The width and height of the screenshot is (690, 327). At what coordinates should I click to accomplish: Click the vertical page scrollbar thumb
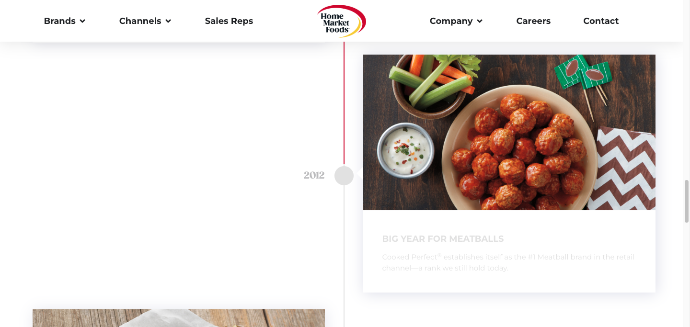point(686,201)
